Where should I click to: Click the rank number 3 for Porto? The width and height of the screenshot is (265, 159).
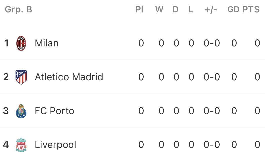click(6, 111)
